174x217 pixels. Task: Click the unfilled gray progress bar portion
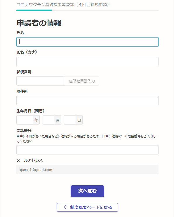click(x=105, y=10)
